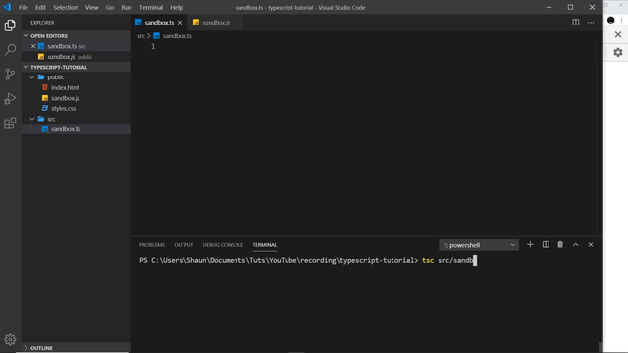Click the VS Code logo icon
Image resolution: width=628 pixels, height=353 pixels.
(7, 7)
